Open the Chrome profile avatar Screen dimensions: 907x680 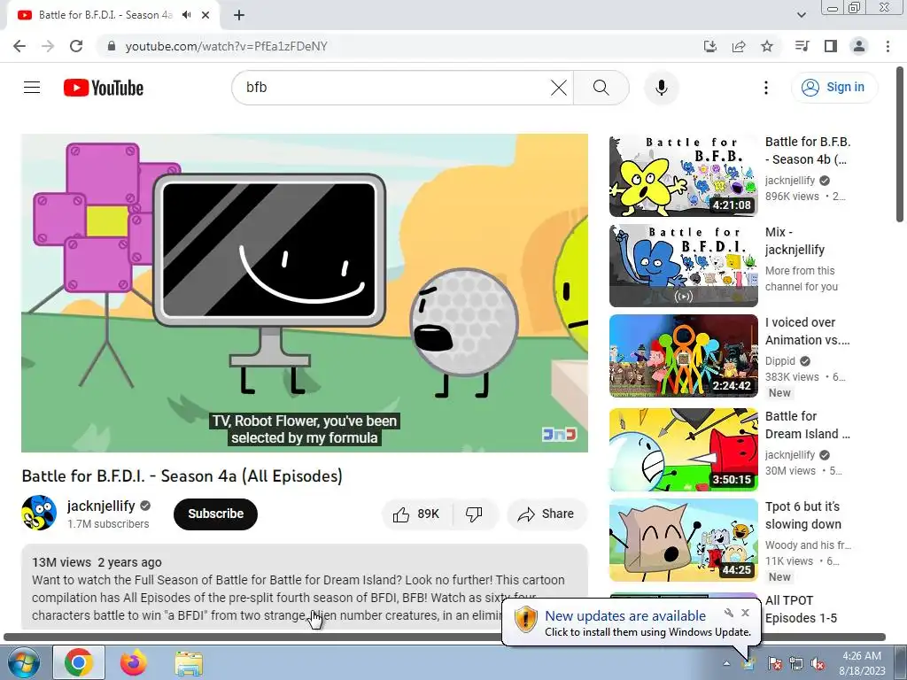(859, 46)
